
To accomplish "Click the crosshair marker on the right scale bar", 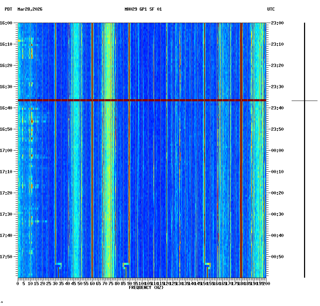I will (x=304, y=101).
